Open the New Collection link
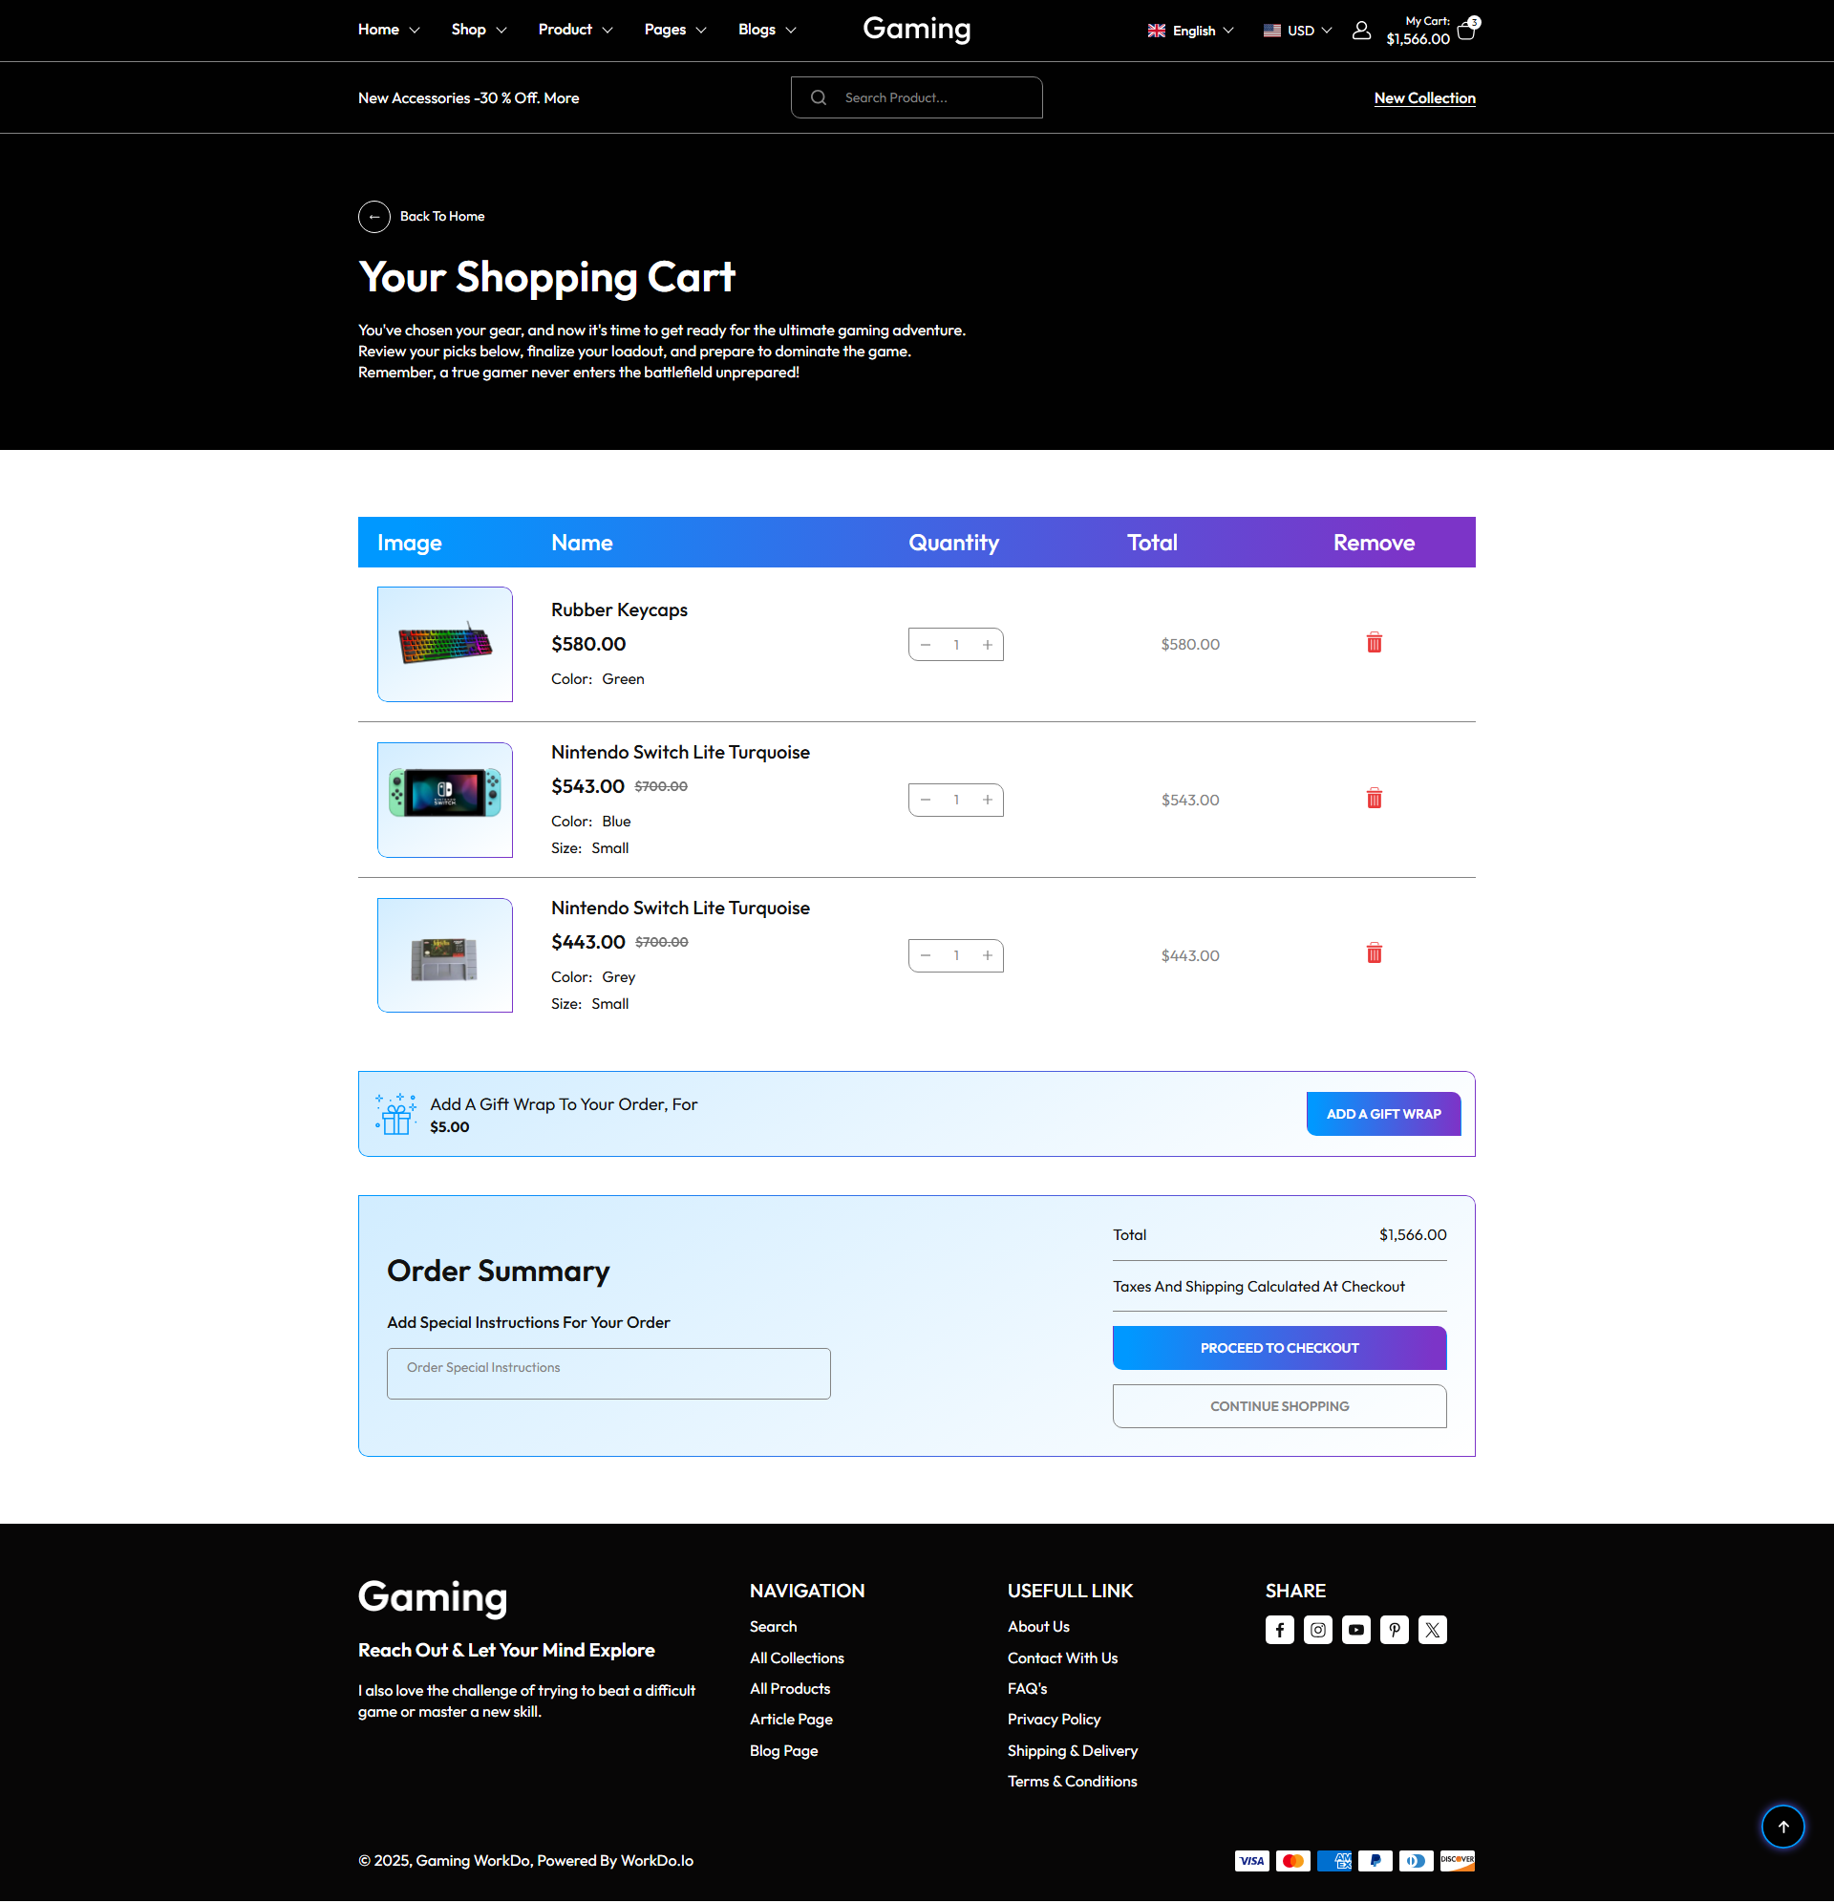The width and height of the screenshot is (1834, 1903). 1424,97
